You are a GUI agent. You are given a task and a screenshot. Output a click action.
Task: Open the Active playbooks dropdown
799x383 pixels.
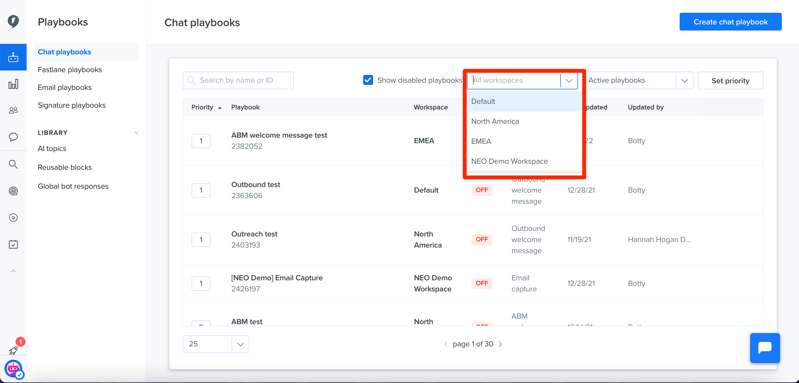[640, 80]
